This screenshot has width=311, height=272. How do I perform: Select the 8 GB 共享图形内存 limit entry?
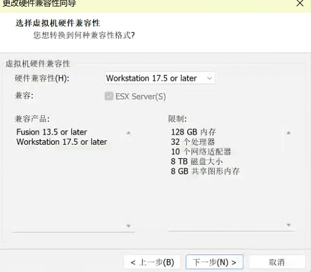206,171
